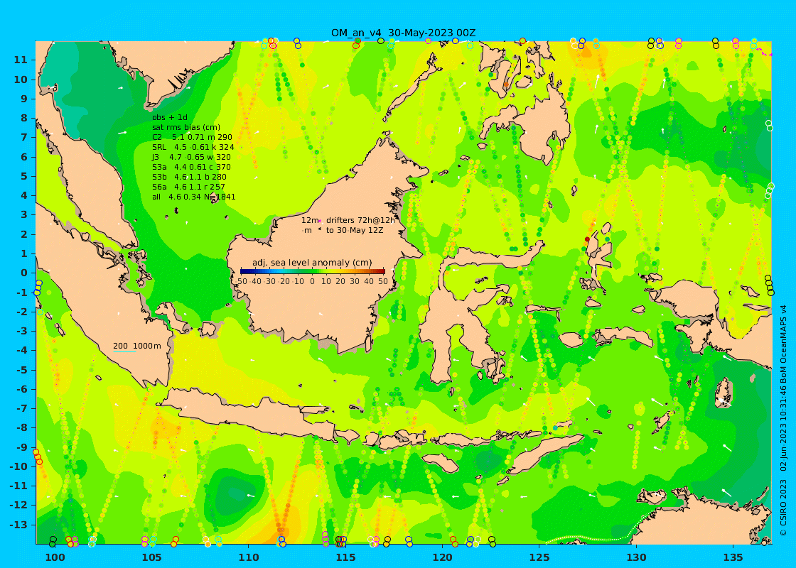Select the 'to 30 May 12Z' legend text

pos(355,230)
